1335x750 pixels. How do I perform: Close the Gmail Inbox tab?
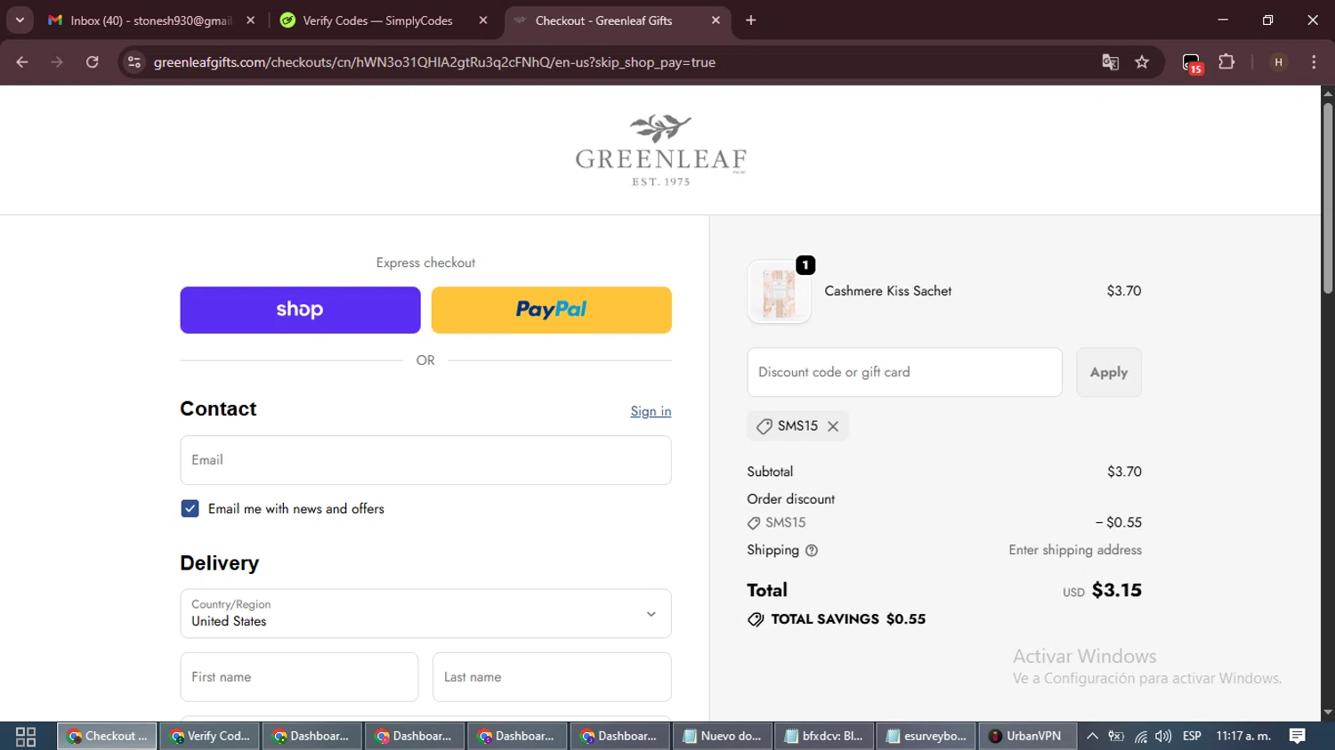pyautogui.click(x=250, y=20)
